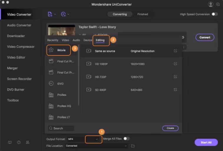This screenshot has height=151, width=223.
Task: Open the Merger section
Action: click(x=12, y=68)
